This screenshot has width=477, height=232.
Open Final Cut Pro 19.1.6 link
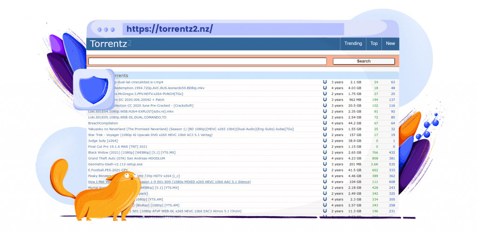click(x=119, y=147)
